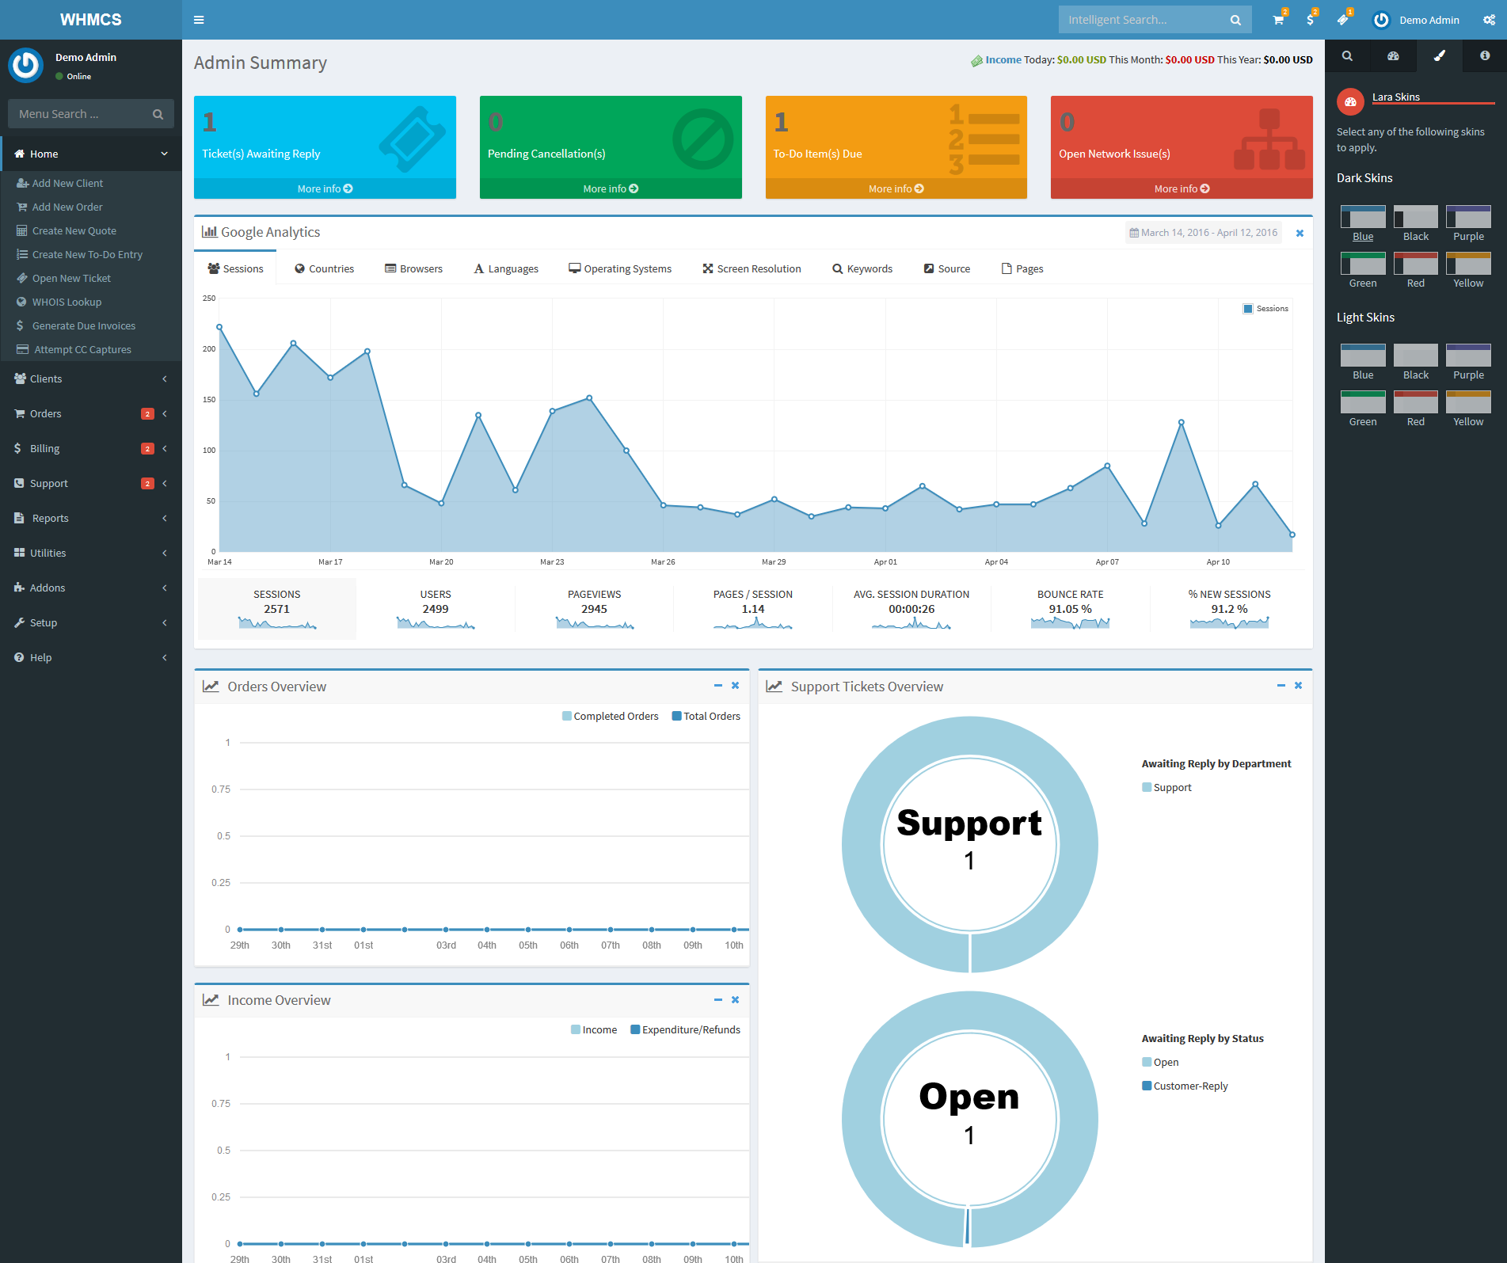Collapse the Orders Overview panel
Image resolution: width=1507 pixels, height=1263 pixels.
[717, 685]
